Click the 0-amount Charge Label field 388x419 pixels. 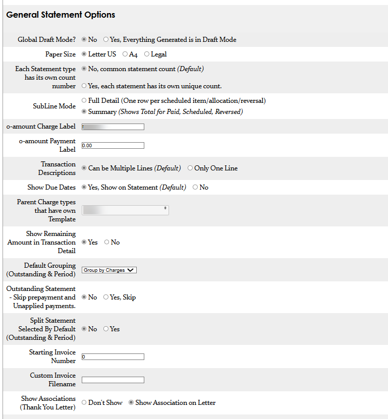click(113, 127)
